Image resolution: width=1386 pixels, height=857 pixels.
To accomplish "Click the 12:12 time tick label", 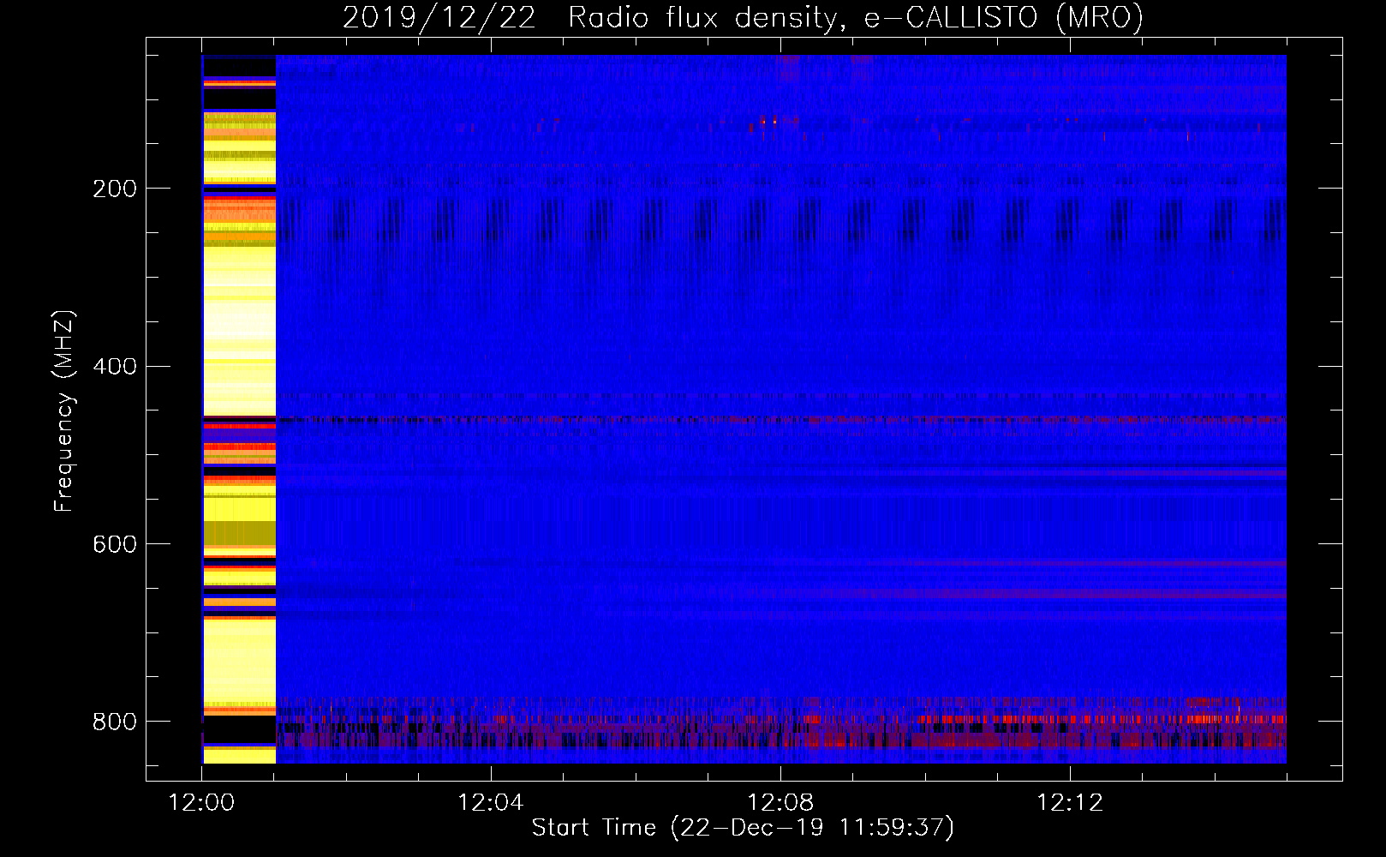I will (x=1070, y=803).
